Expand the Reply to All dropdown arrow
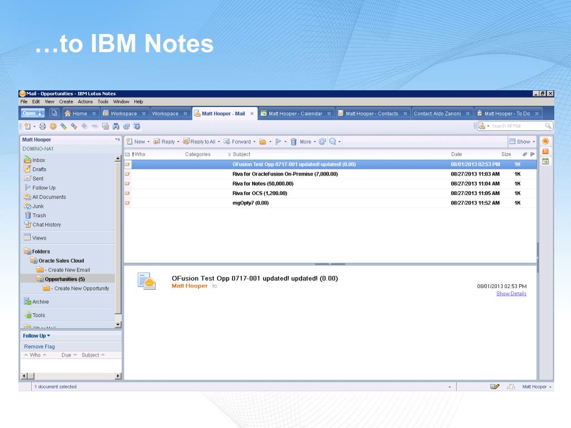This screenshot has width=571, height=428. coord(219,142)
